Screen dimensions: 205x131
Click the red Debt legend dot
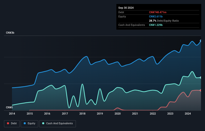point(8,123)
